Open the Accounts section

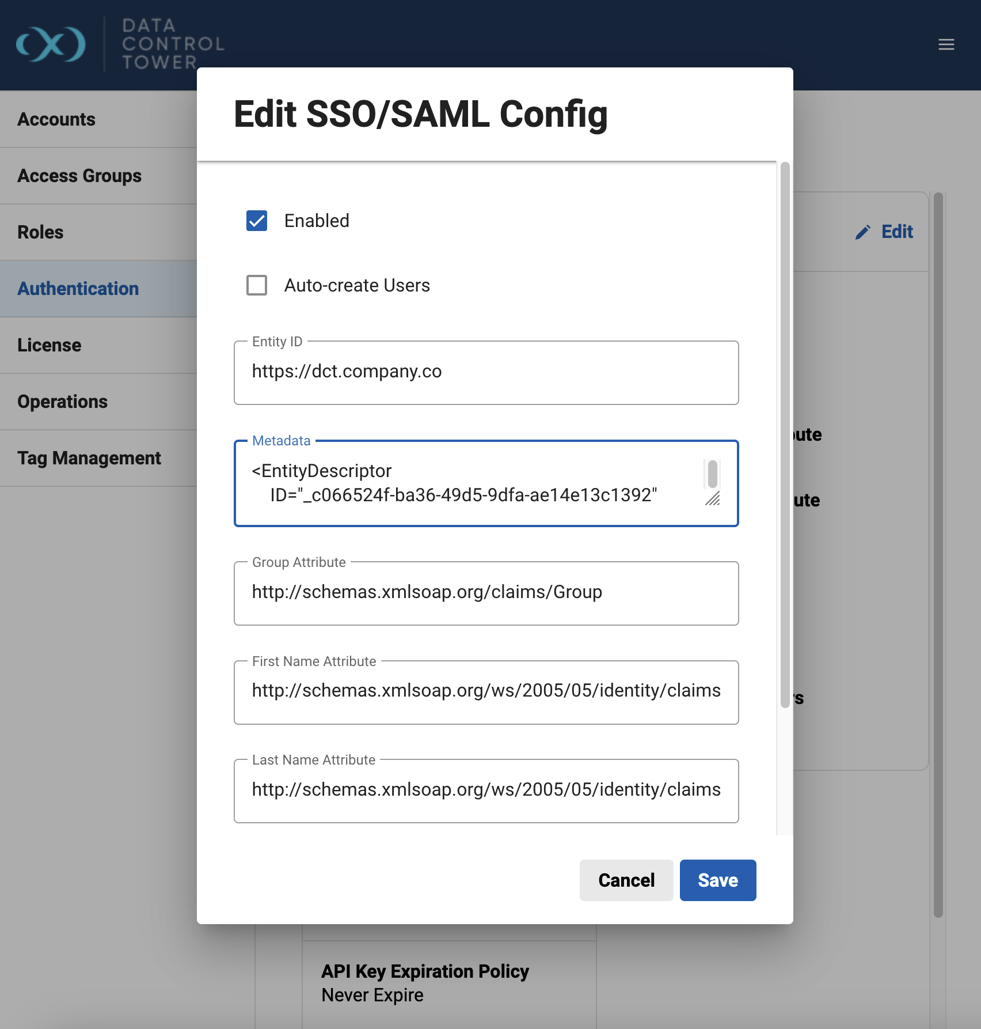(x=98, y=119)
